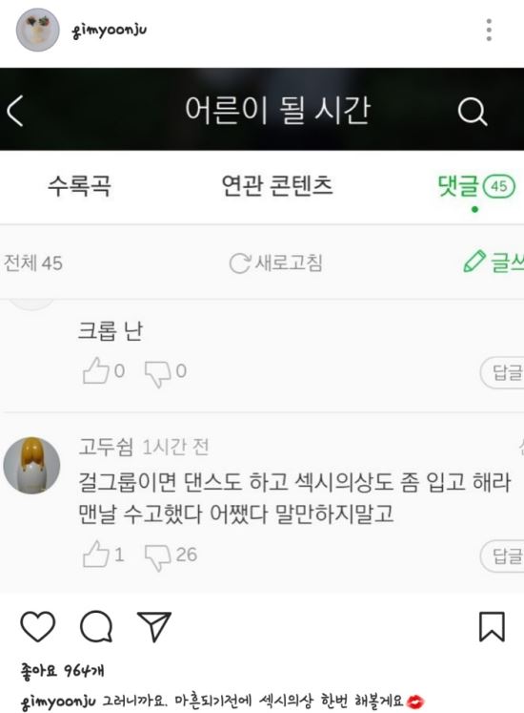Open search with the magnifier icon
524x713 pixels.
click(473, 111)
